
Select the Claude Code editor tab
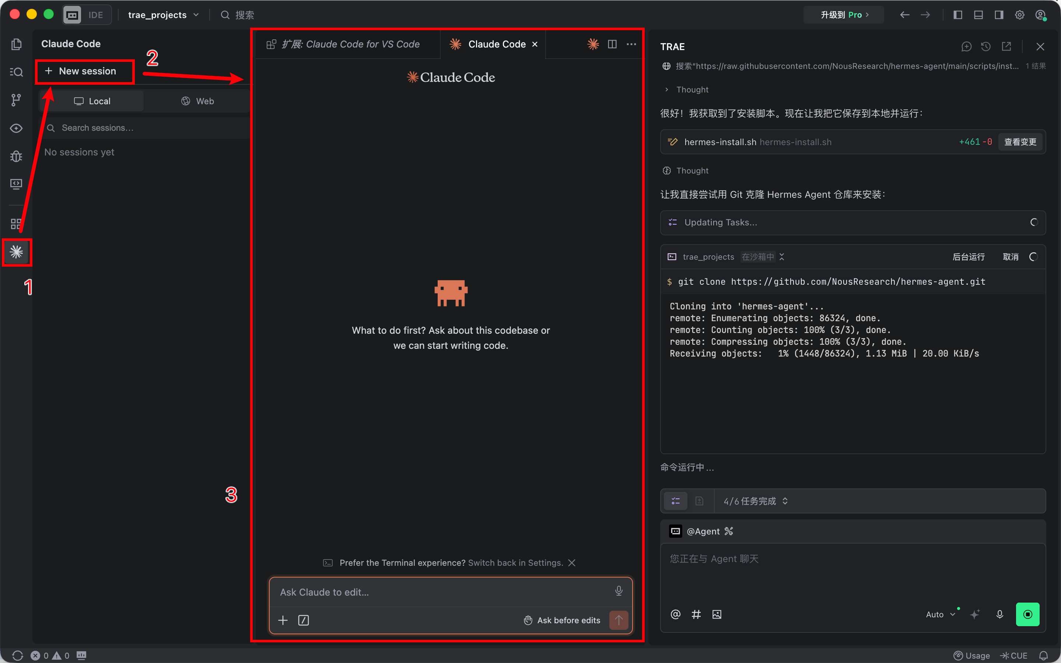click(x=493, y=44)
